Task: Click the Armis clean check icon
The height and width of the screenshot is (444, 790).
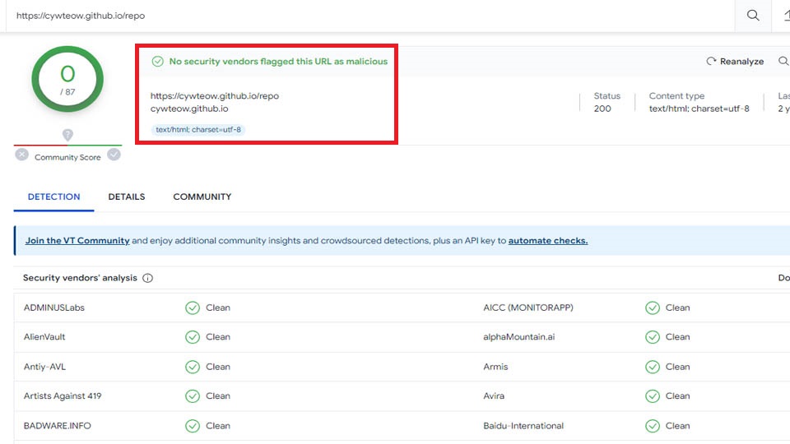Action: click(x=653, y=367)
